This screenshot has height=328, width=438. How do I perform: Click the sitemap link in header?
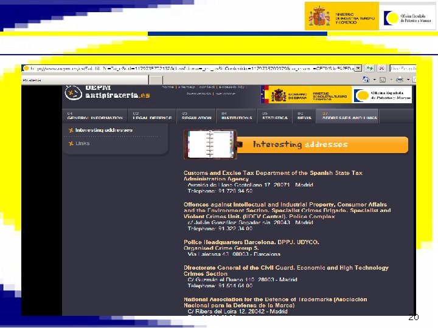[186, 87]
